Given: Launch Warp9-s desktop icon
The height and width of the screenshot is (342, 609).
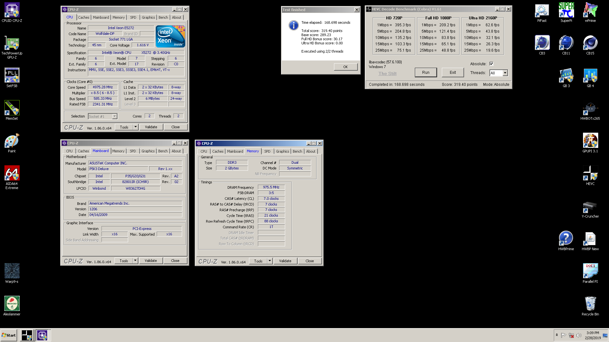Looking at the screenshot, I should click(12, 273).
